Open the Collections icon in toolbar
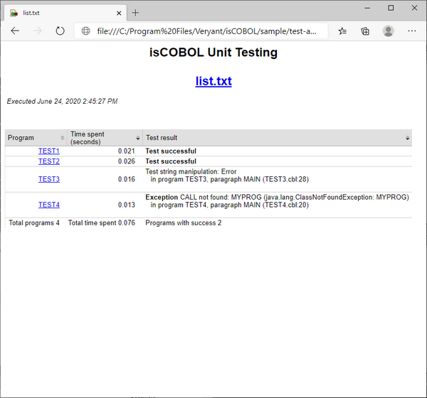427x398 pixels. tap(365, 31)
